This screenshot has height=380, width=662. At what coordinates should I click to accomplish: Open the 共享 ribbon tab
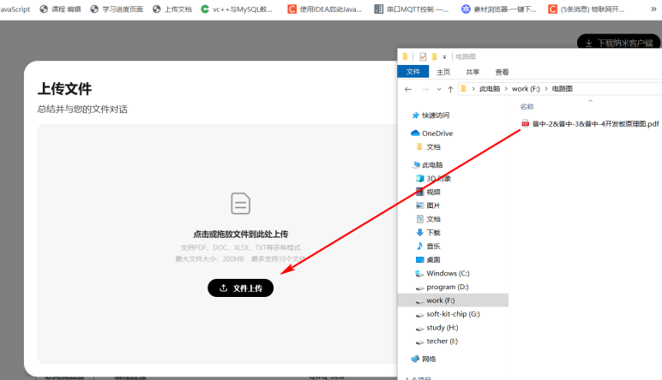click(x=472, y=72)
